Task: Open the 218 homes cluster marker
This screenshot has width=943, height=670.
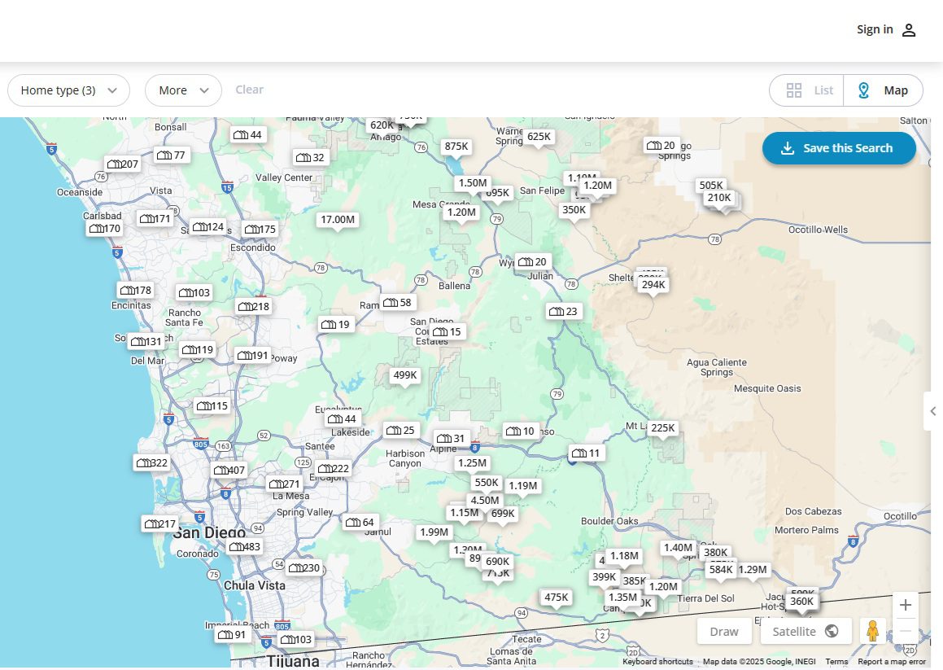Action: pyautogui.click(x=253, y=306)
